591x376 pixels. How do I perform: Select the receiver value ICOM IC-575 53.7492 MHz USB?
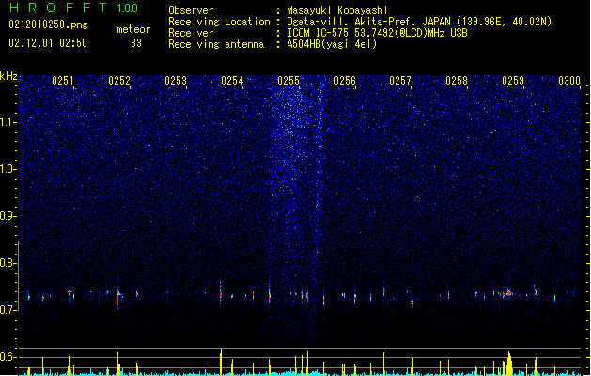(x=377, y=33)
